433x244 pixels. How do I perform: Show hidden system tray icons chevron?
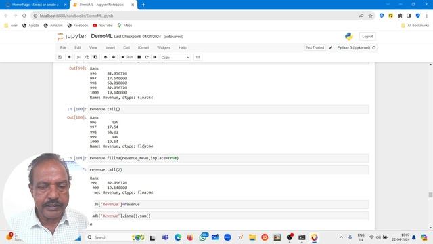coord(341,237)
